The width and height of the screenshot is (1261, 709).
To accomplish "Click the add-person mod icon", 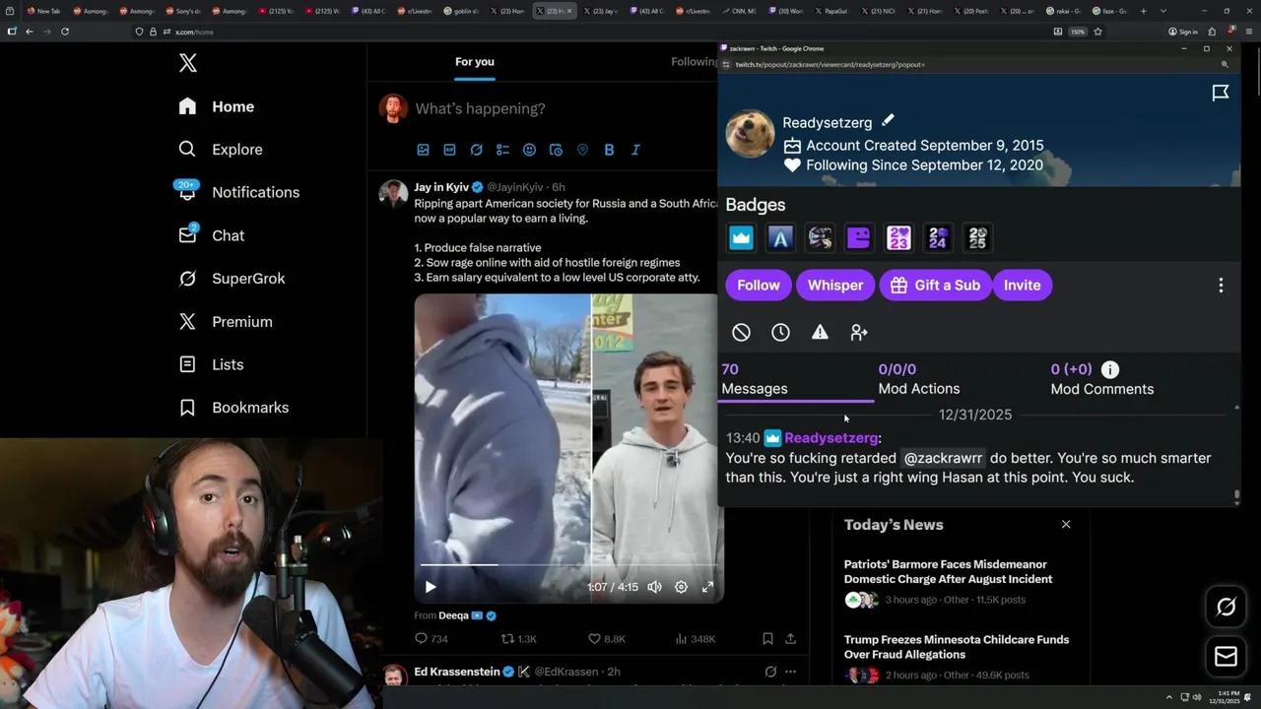I will click(859, 333).
